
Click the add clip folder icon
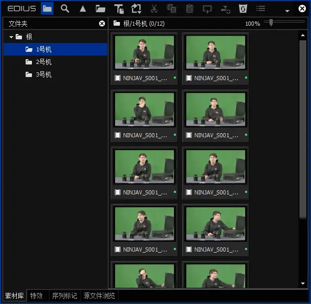coord(101,9)
